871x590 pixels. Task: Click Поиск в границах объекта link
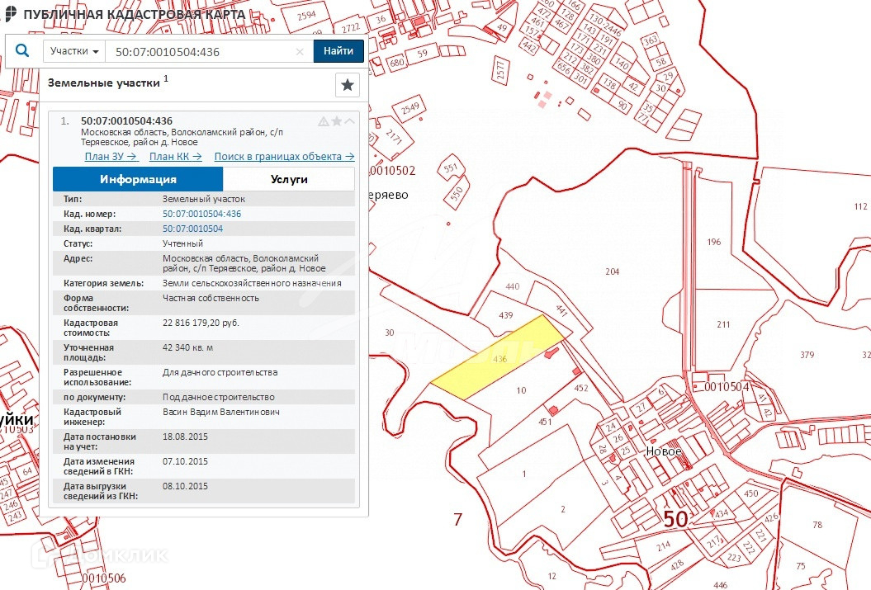pyautogui.click(x=284, y=156)
